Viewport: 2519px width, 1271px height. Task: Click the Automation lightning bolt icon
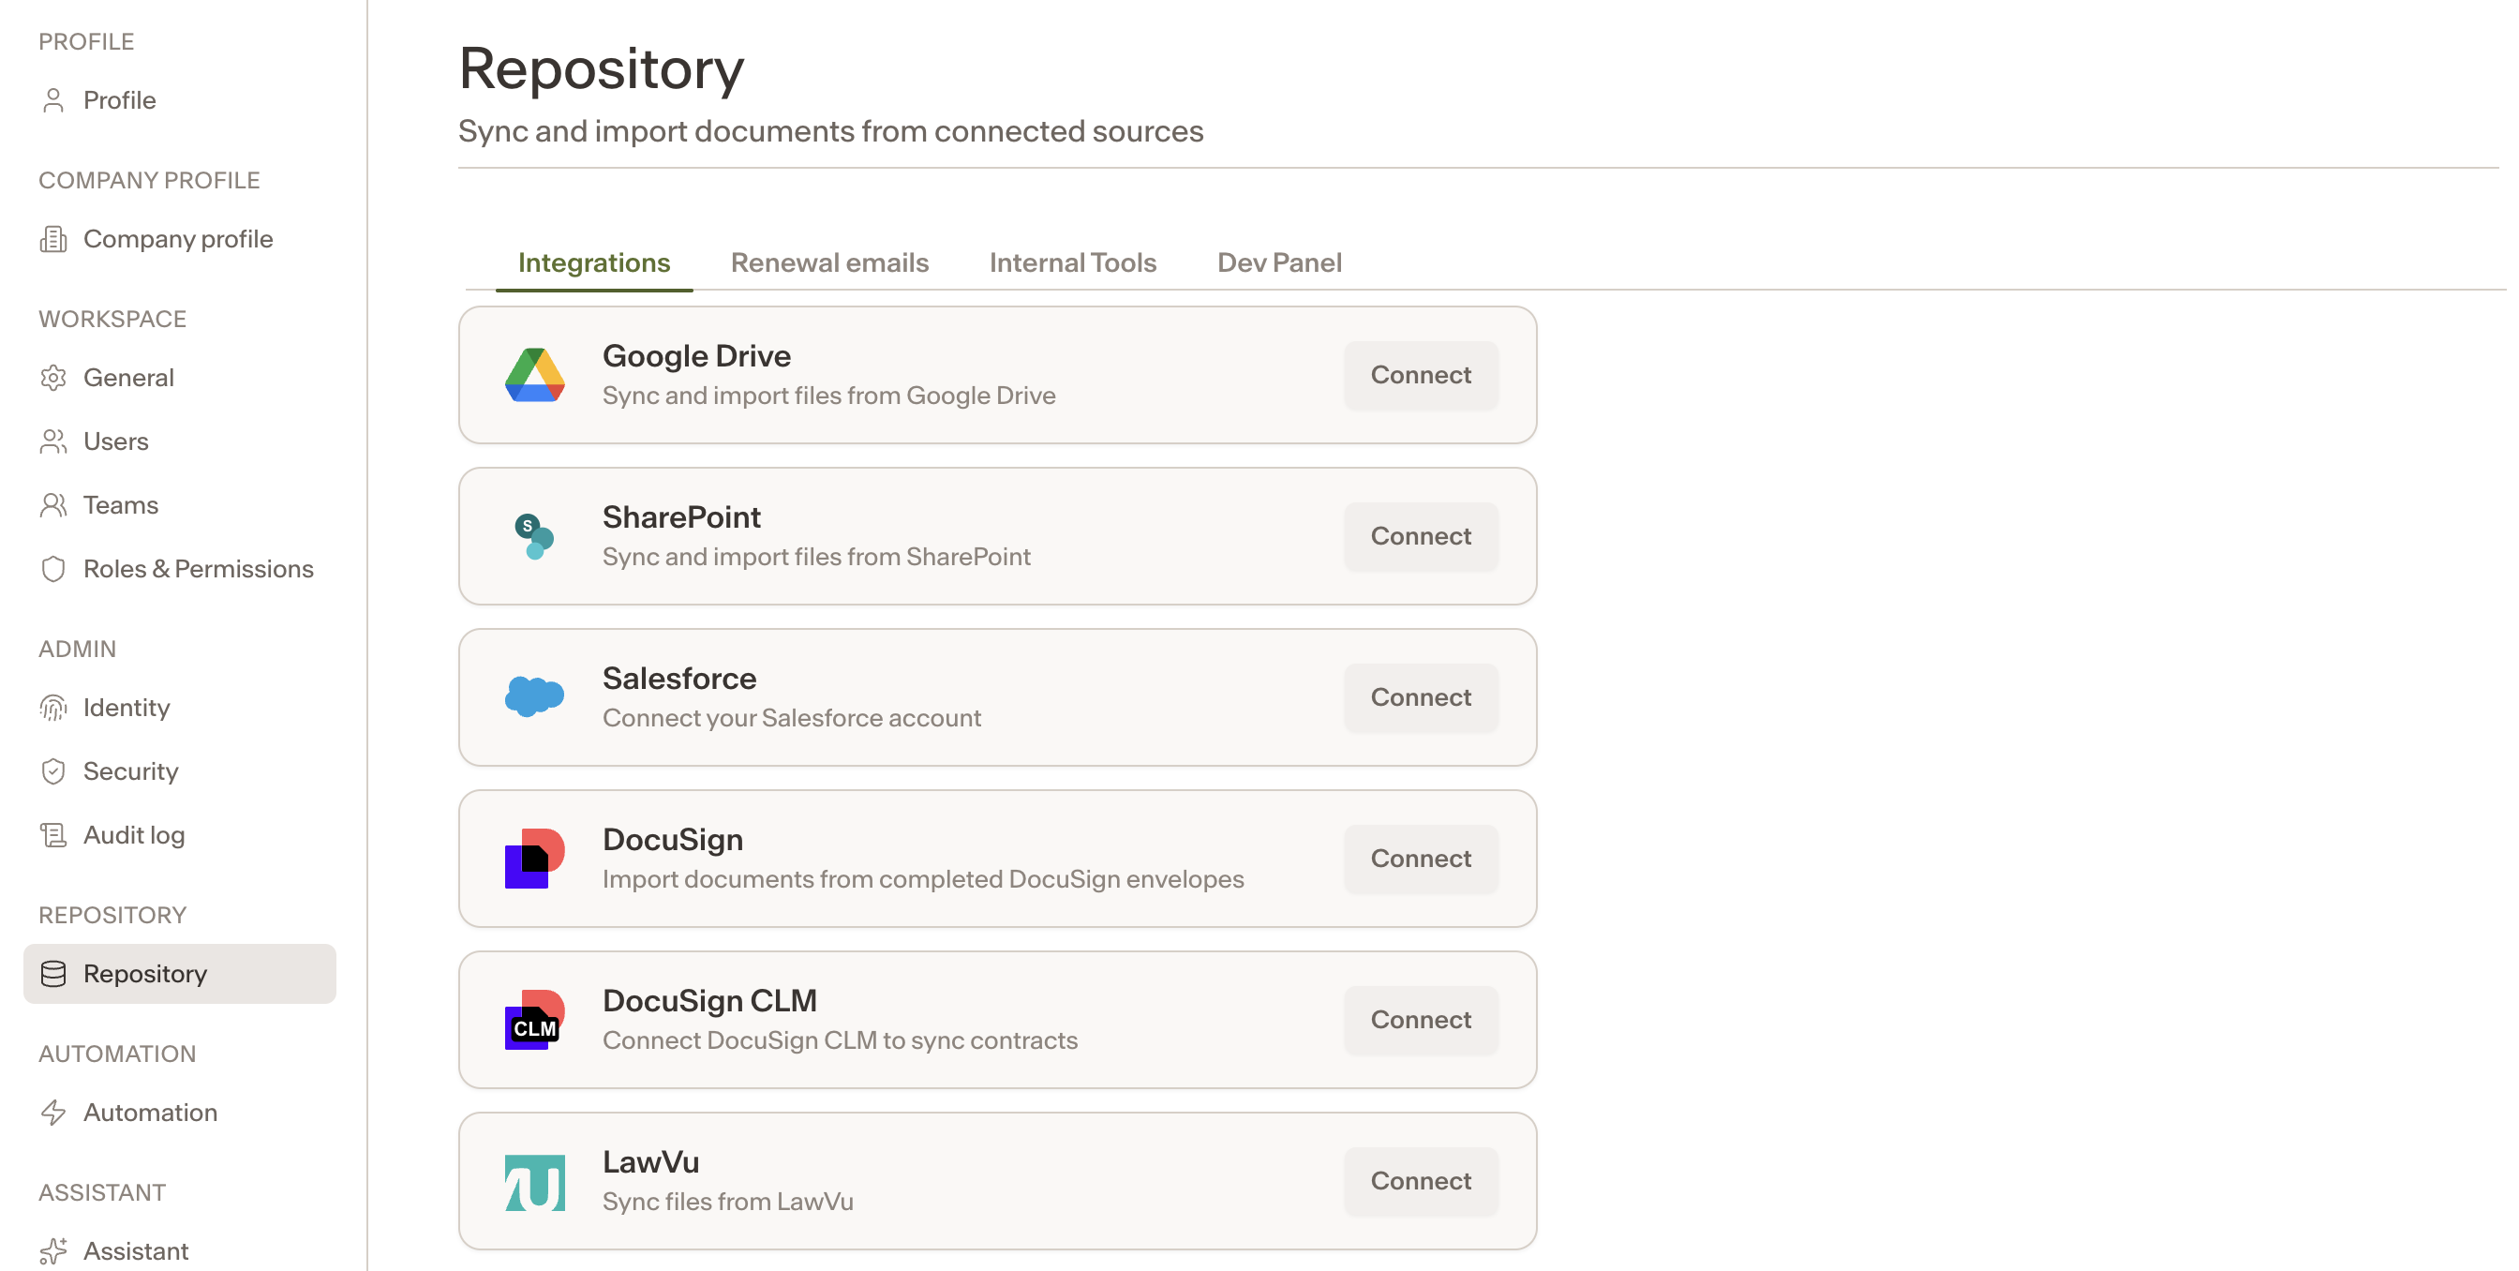[53, 1113]
